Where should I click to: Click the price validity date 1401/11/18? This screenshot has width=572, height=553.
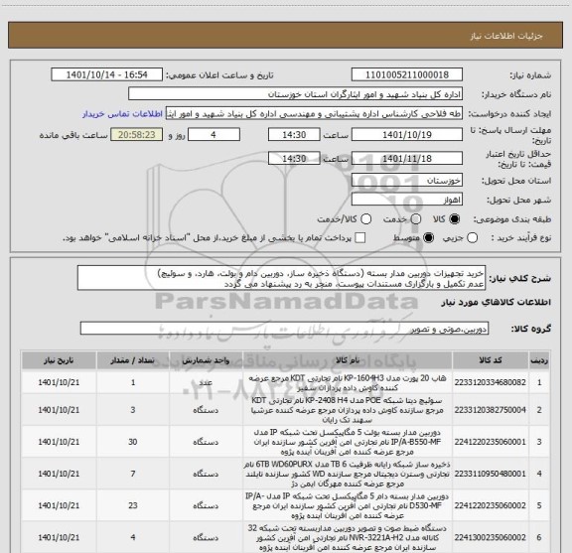click(407, 159)
